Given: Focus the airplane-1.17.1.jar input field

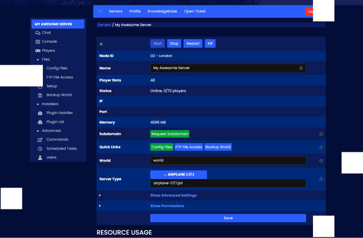Looking at the screenshot, I should [228, 183].
